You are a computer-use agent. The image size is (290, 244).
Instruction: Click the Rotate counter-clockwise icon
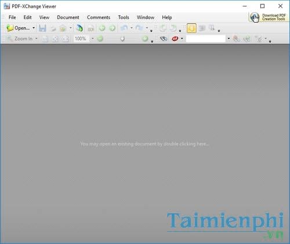pos(163,28)
